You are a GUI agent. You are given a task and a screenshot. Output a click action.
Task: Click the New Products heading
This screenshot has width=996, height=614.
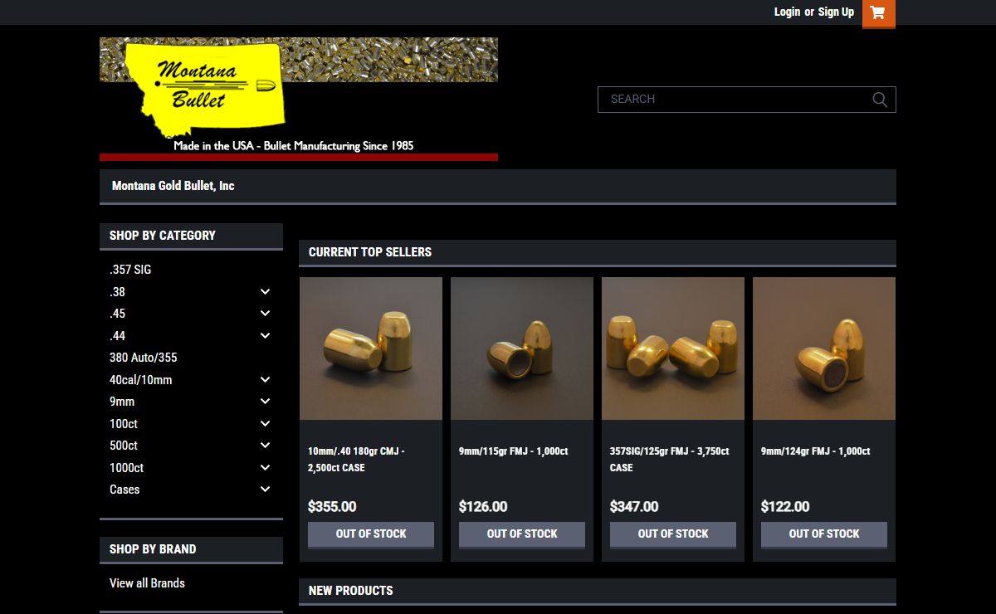[351, 591]
